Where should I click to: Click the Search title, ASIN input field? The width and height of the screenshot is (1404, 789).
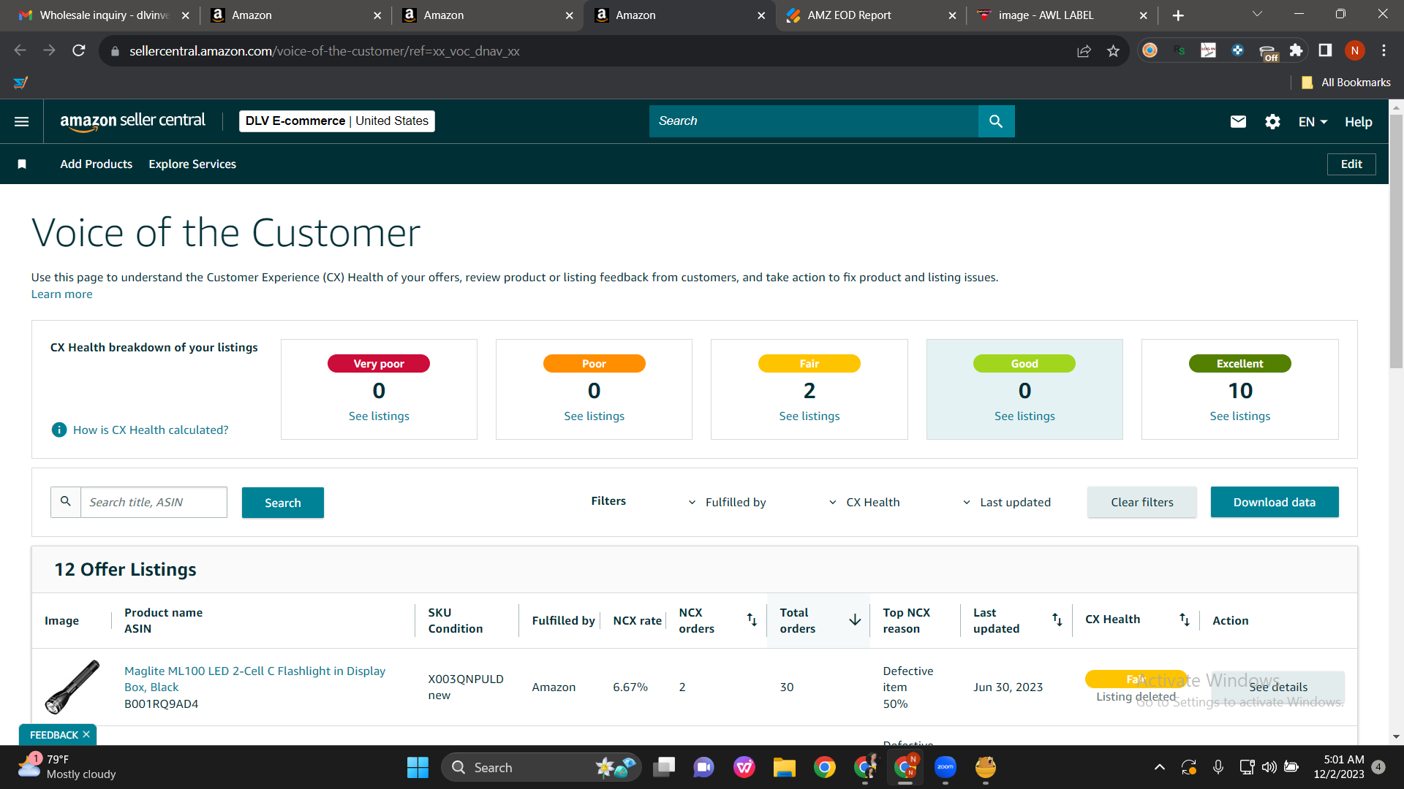pos(154,503)
